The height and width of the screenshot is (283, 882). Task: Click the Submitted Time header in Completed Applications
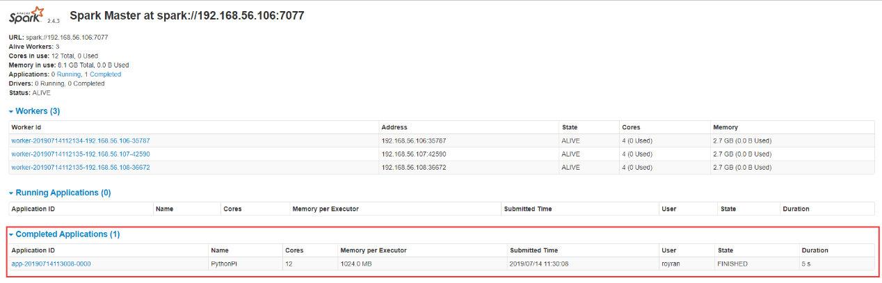534,250
